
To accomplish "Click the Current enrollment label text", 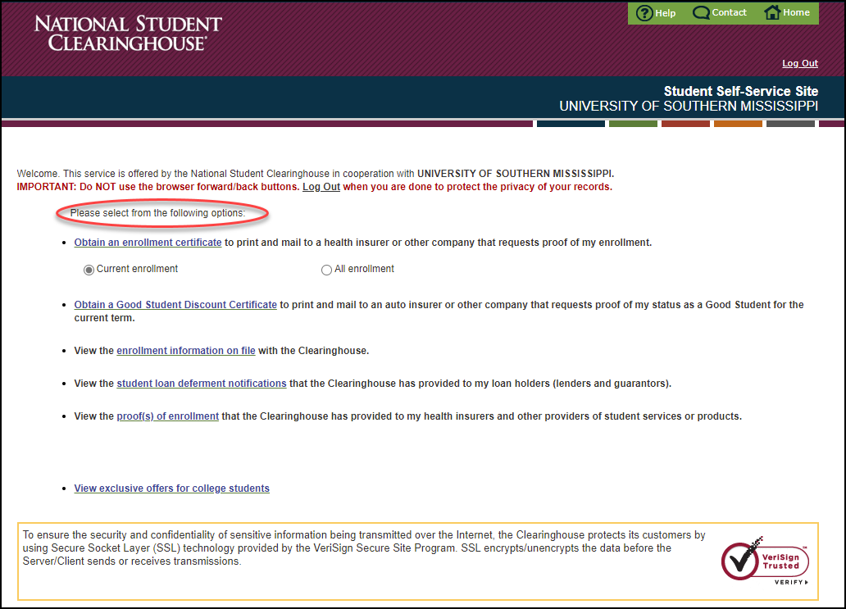I will [137, 269].
